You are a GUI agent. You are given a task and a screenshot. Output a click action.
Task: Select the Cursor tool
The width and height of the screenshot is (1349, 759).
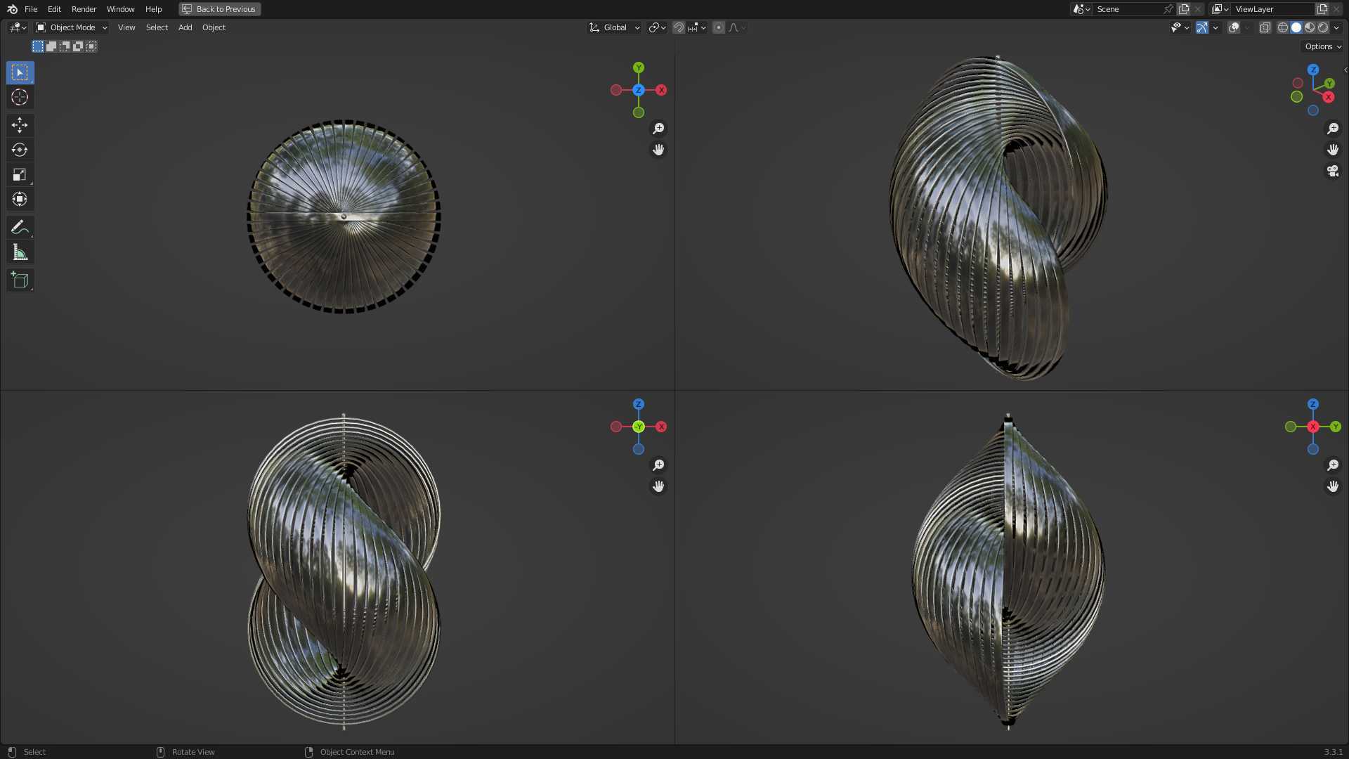point(20,97)
